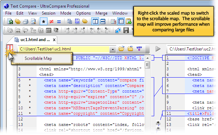Click the merge right arrow between panes
The width and height of the screenshot is (218, 135).
coord(158,122)
